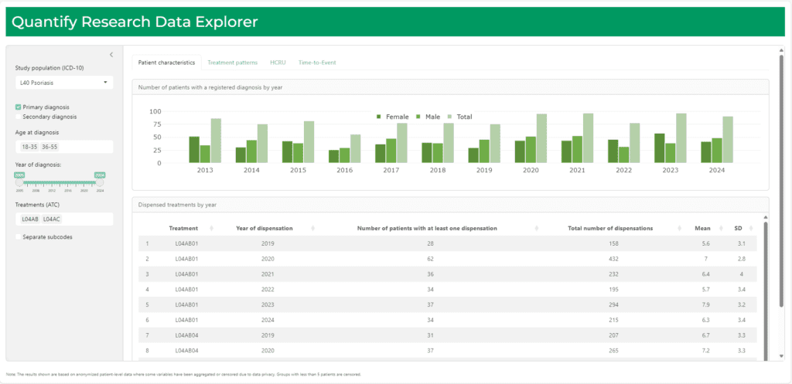This screenshot has width=792, height=384.
Task: Click patient count 62 in row 2
Action: (430, 259)
